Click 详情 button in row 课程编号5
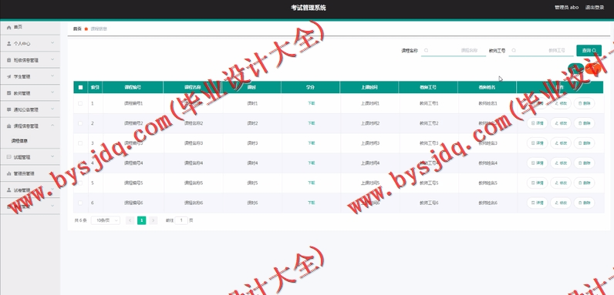The image size is (614, 295). pos(537,183)
